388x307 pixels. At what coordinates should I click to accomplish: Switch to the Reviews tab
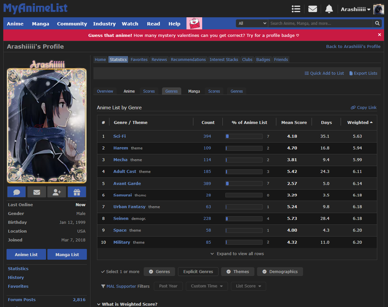159,60
